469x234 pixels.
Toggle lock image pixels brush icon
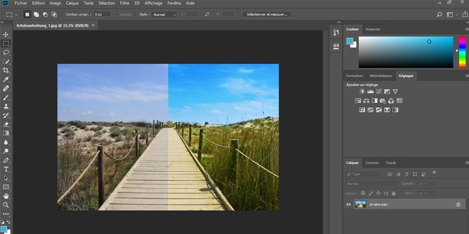tap(371, 194)
